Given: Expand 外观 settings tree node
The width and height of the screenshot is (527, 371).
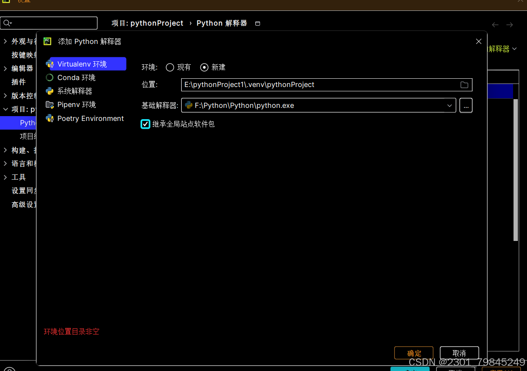Looking at the screenshot, I should point(5,41).
